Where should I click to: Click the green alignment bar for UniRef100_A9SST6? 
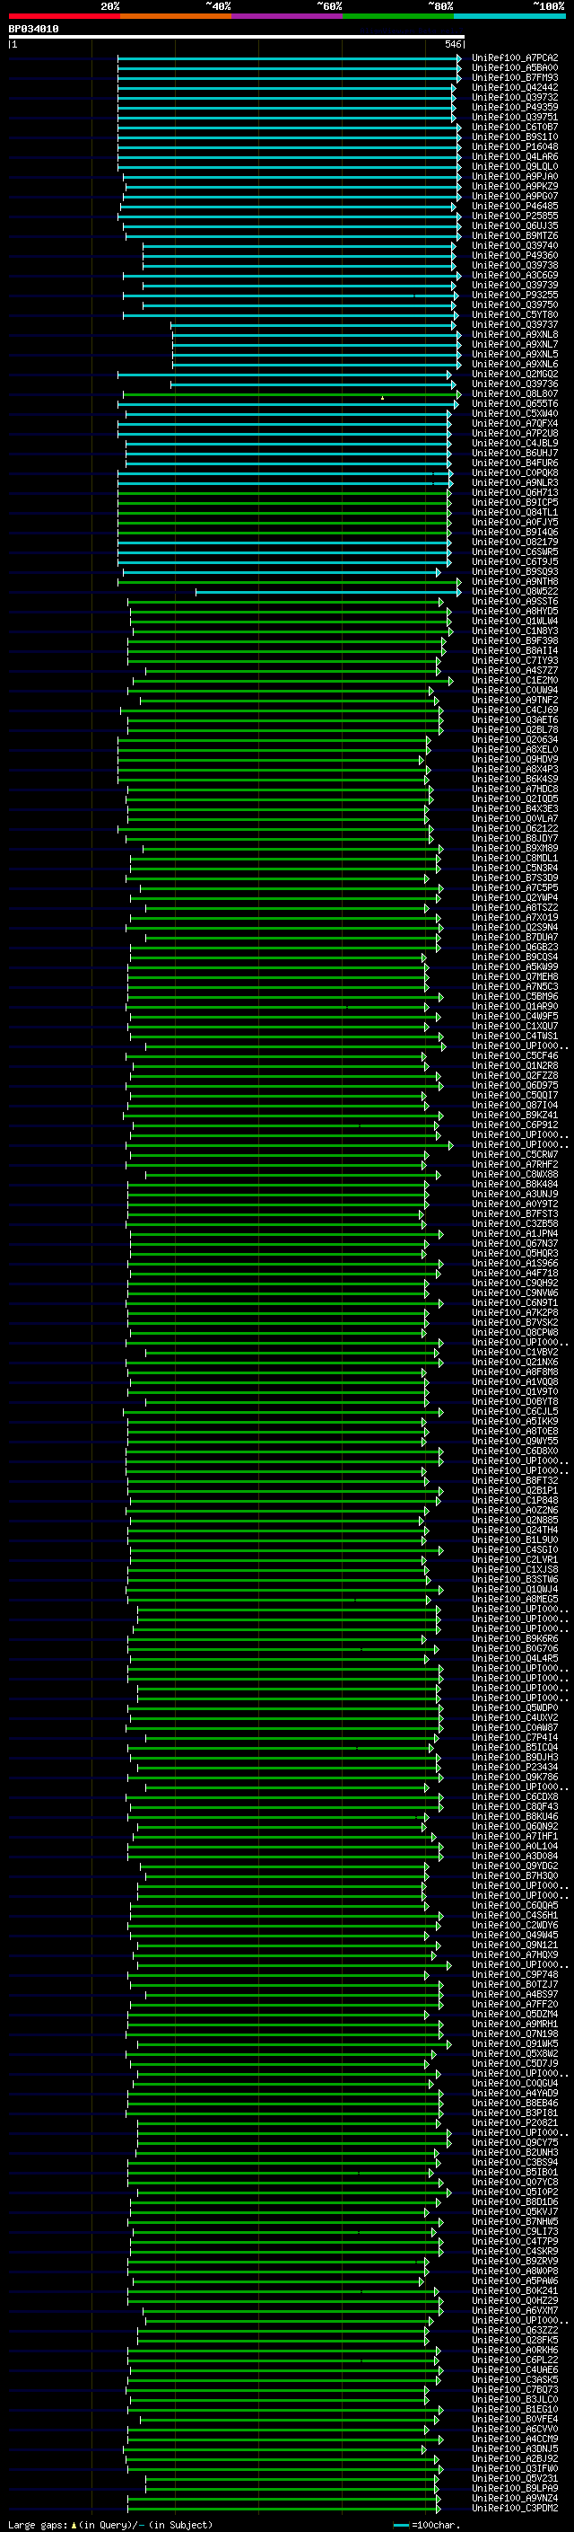pyautogui.click(x=286, y=602)
